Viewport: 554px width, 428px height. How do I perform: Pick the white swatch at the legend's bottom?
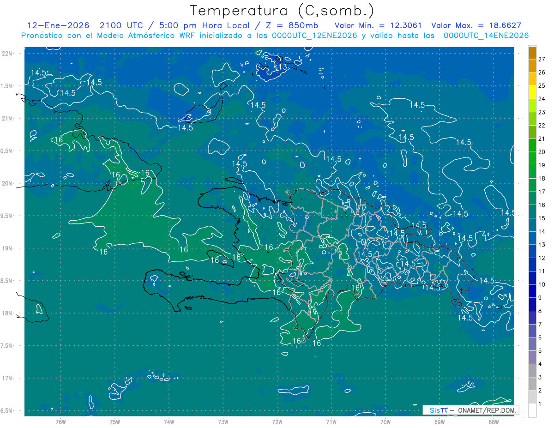532,410
